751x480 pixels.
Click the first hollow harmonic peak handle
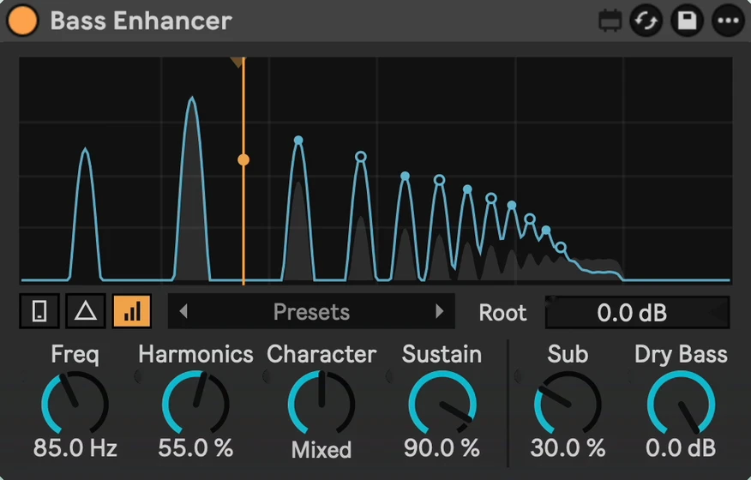361,157
